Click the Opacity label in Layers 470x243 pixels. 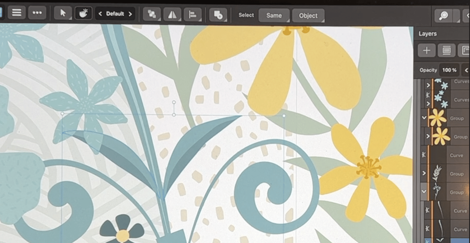[428, 70]
